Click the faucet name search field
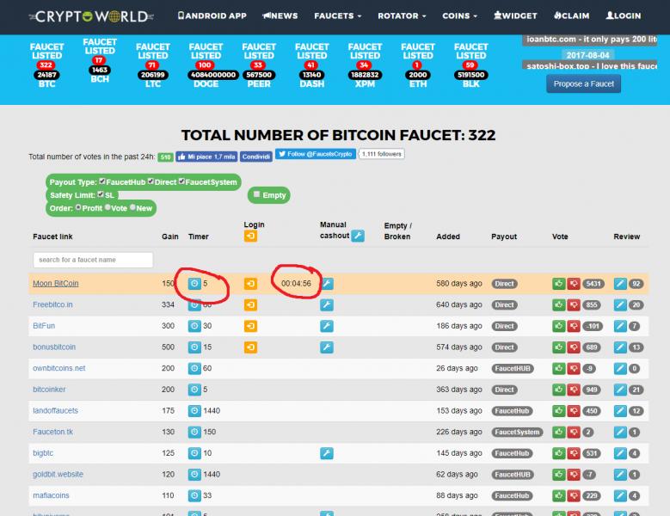 [93, 260]
